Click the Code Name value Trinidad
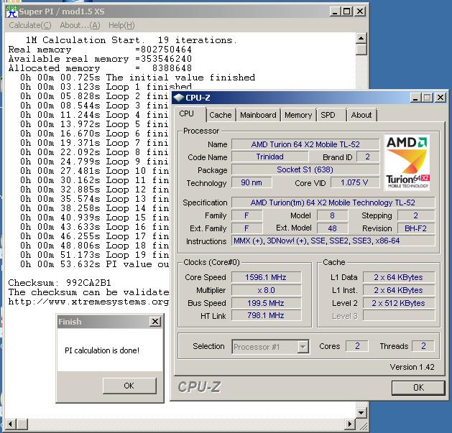452x433 pixels. (269, 157)
